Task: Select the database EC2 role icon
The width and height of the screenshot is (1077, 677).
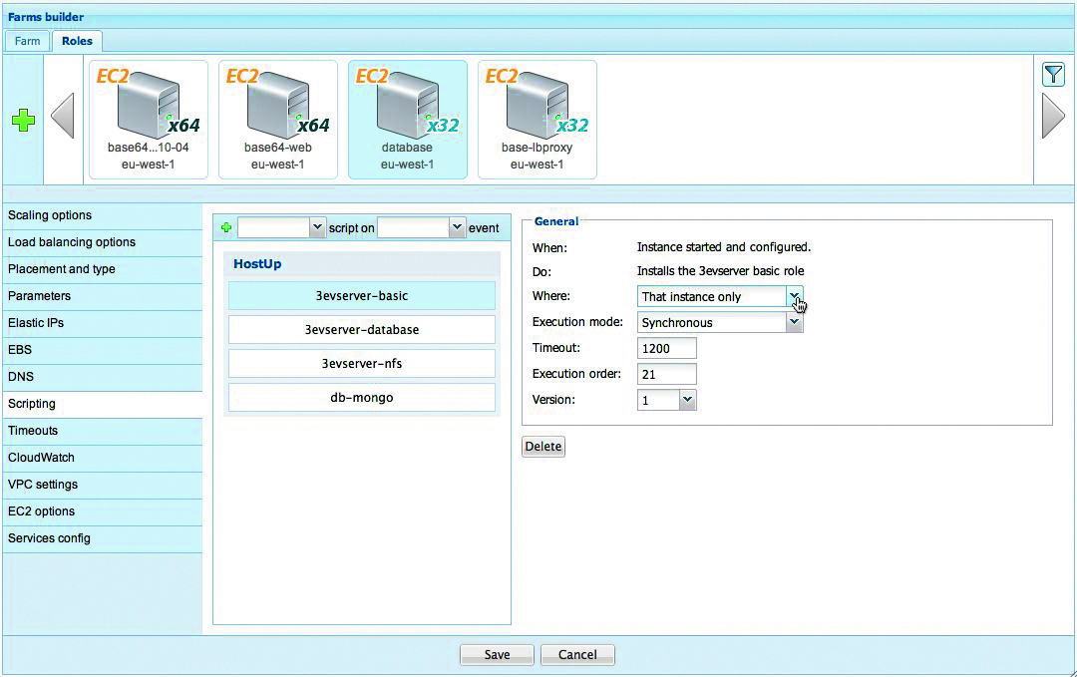Action: [407, 106]
